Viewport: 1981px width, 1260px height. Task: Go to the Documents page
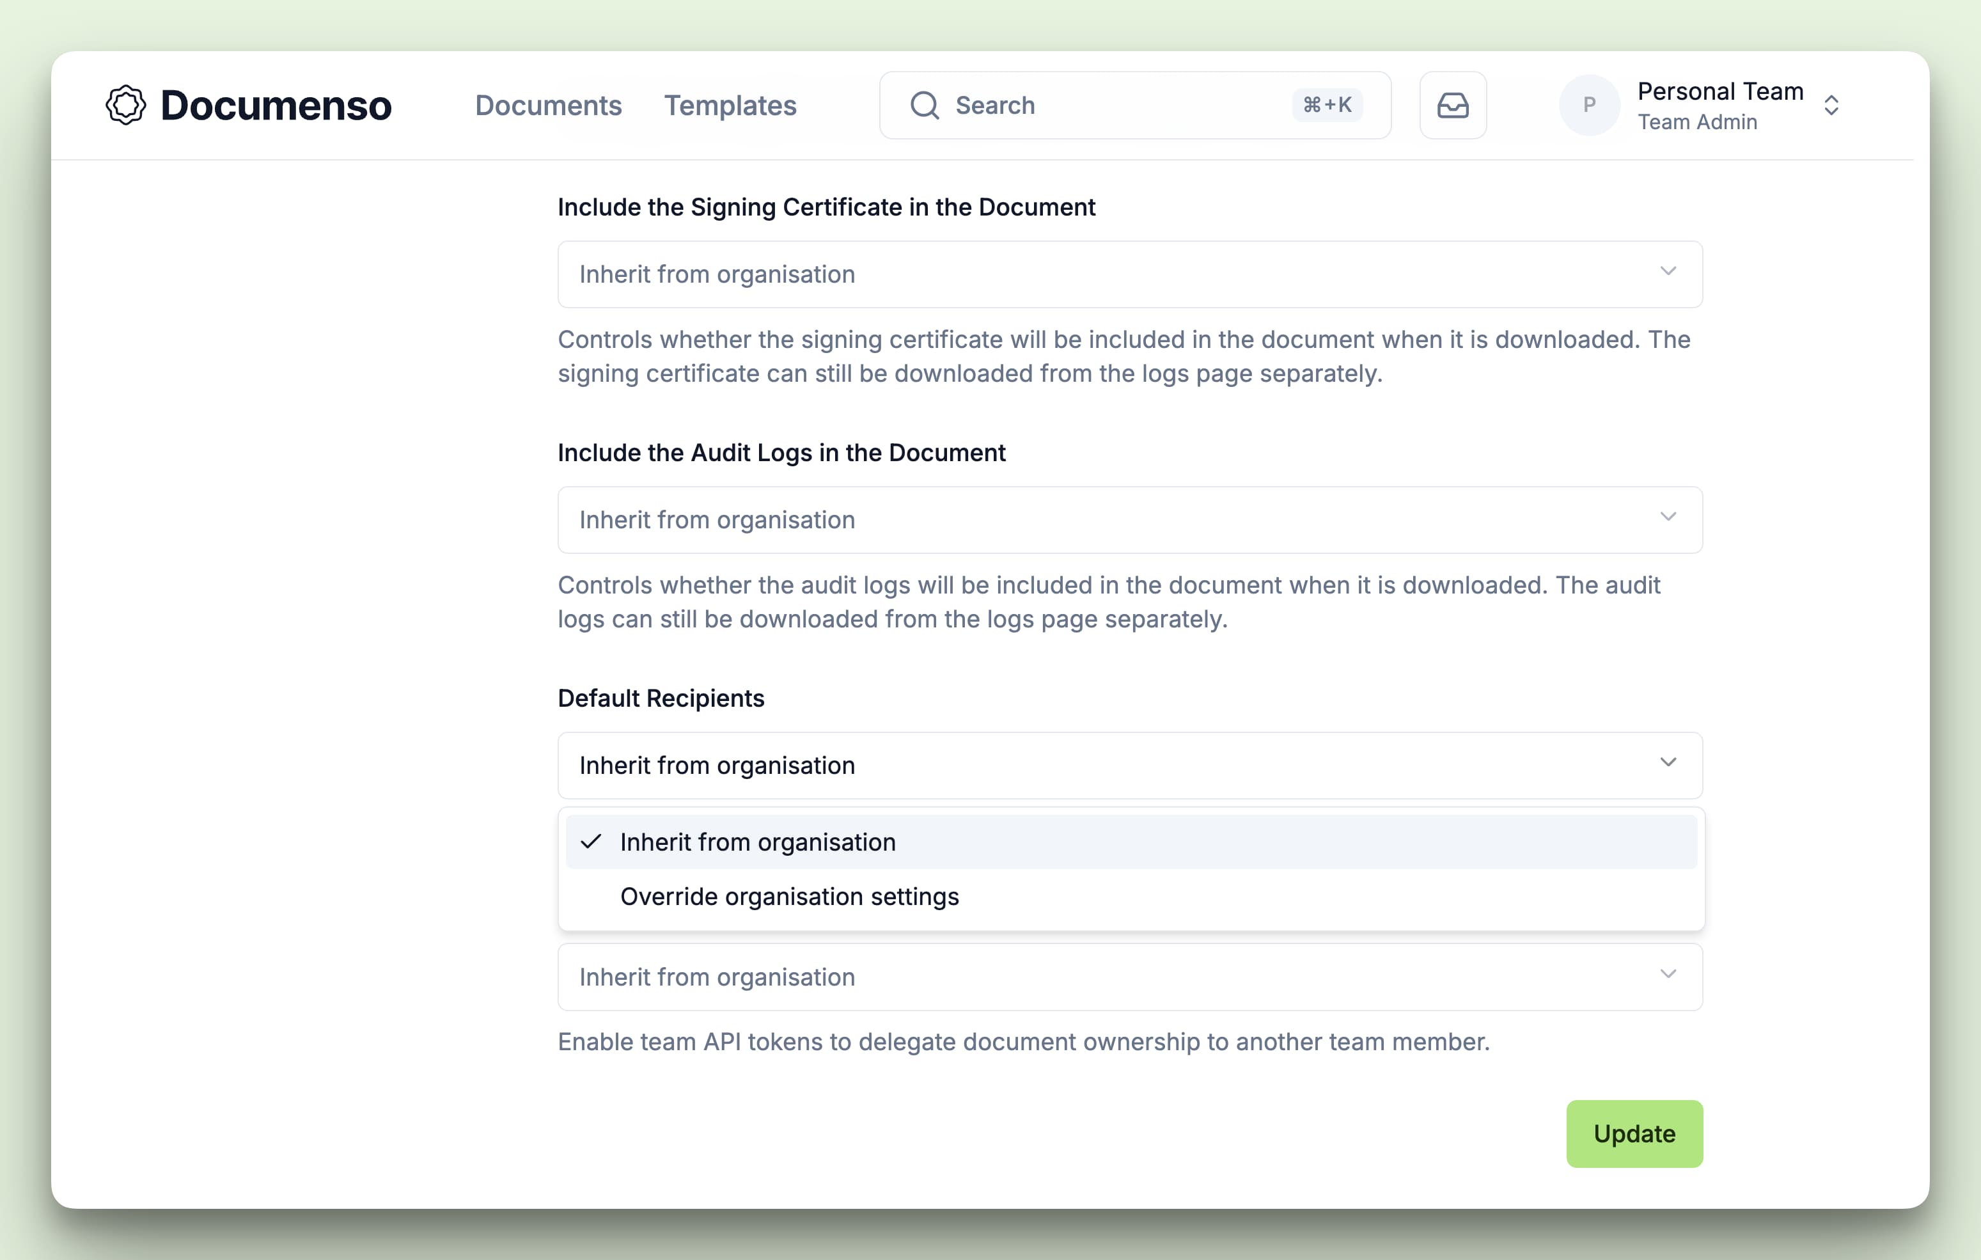(548, 106)
